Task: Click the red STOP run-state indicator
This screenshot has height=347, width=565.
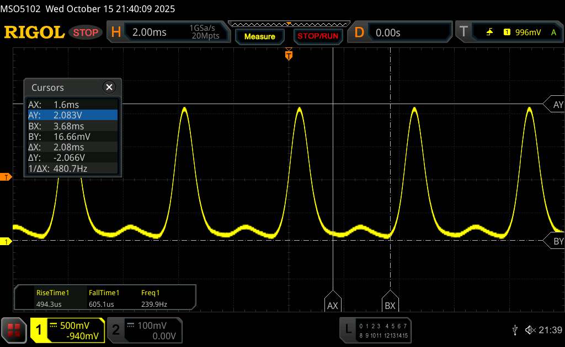Action: (86, 32)
